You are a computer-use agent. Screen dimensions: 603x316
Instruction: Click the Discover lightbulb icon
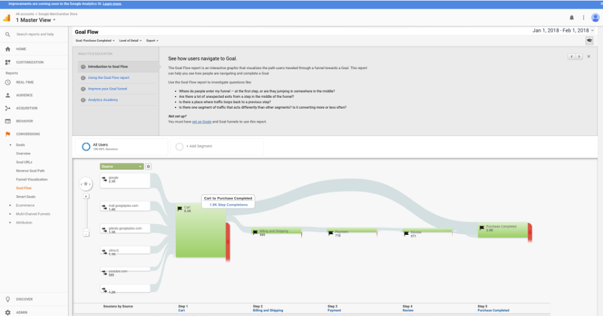(x=7, y=299)
